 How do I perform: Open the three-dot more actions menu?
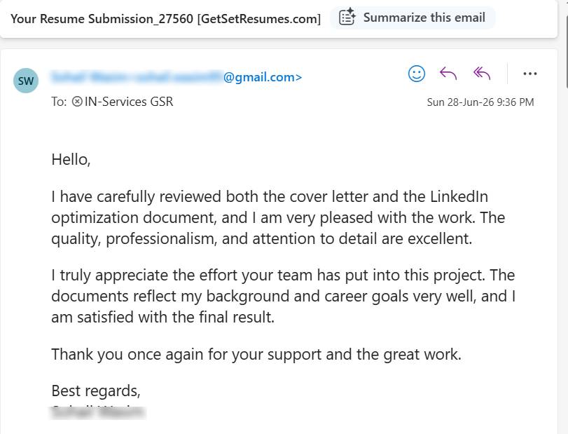coord(530,74)
